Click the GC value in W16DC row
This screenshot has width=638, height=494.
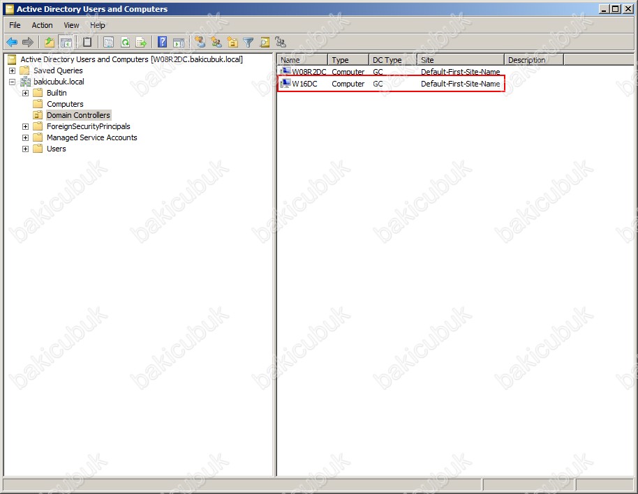point(378,84)
